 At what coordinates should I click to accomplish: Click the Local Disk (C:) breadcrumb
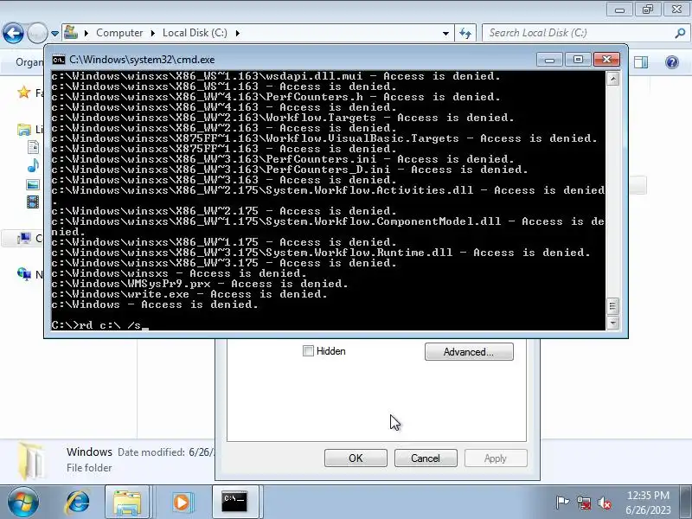[x=195, y=33]
